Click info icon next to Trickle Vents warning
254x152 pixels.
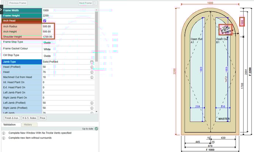pos(4,133)
